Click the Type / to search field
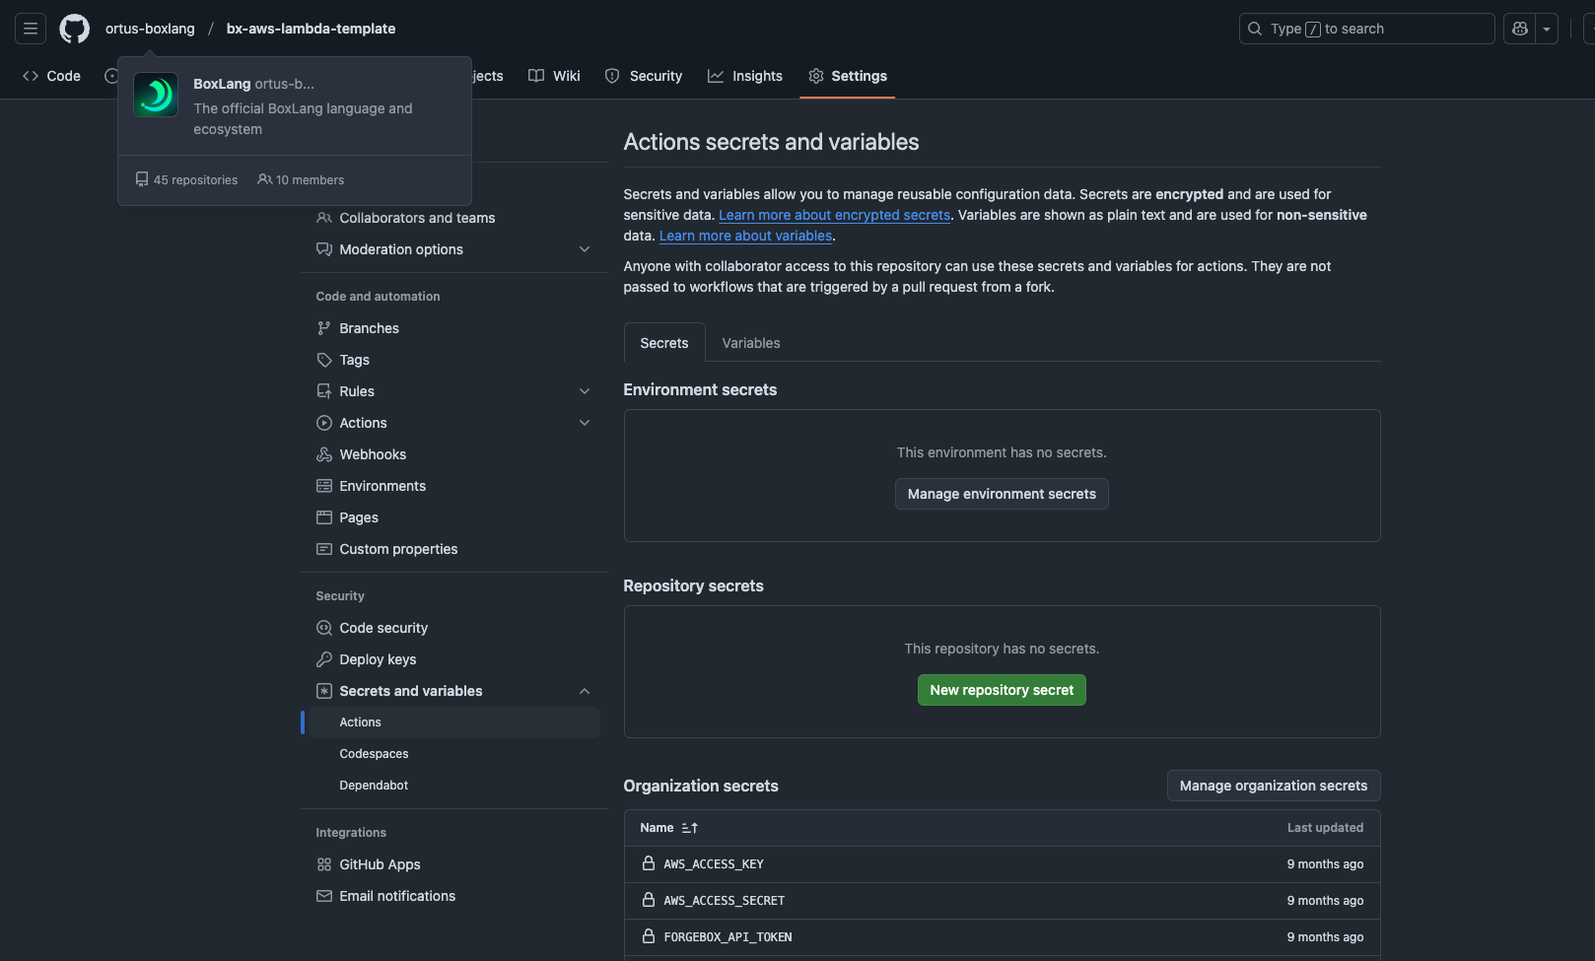Image resolution: width=1595 pixels, height=961 pixels. click(x=1365, y=29)
